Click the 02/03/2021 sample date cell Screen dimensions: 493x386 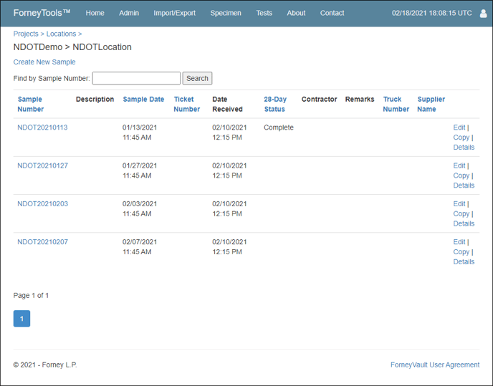(x=140, y=208)
